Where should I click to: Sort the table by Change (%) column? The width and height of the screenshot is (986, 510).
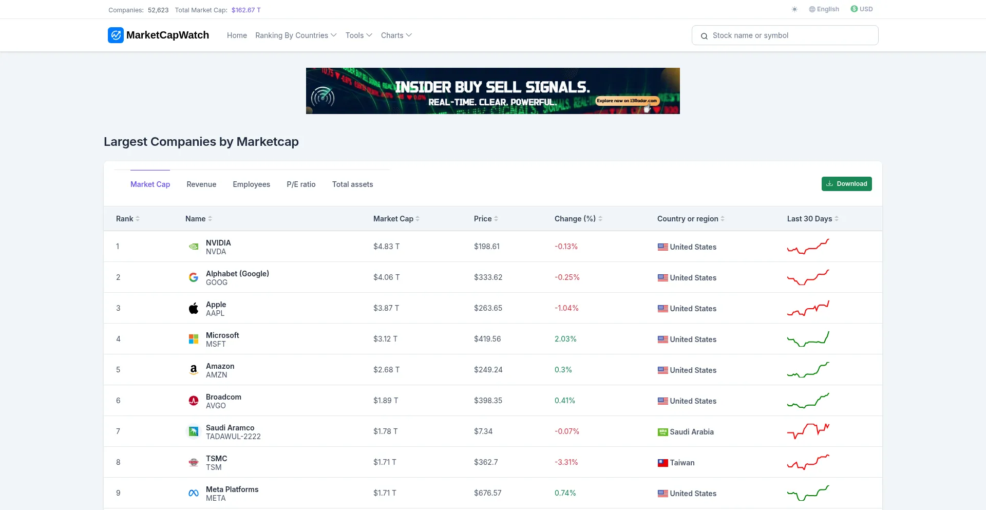pos(578,219)
